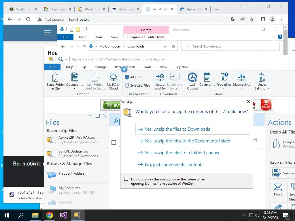Viewport: 295px width, 221px height.
Task: Expand the Documents dropdown arrow in ribbon
Action: [x=75, y=88]
